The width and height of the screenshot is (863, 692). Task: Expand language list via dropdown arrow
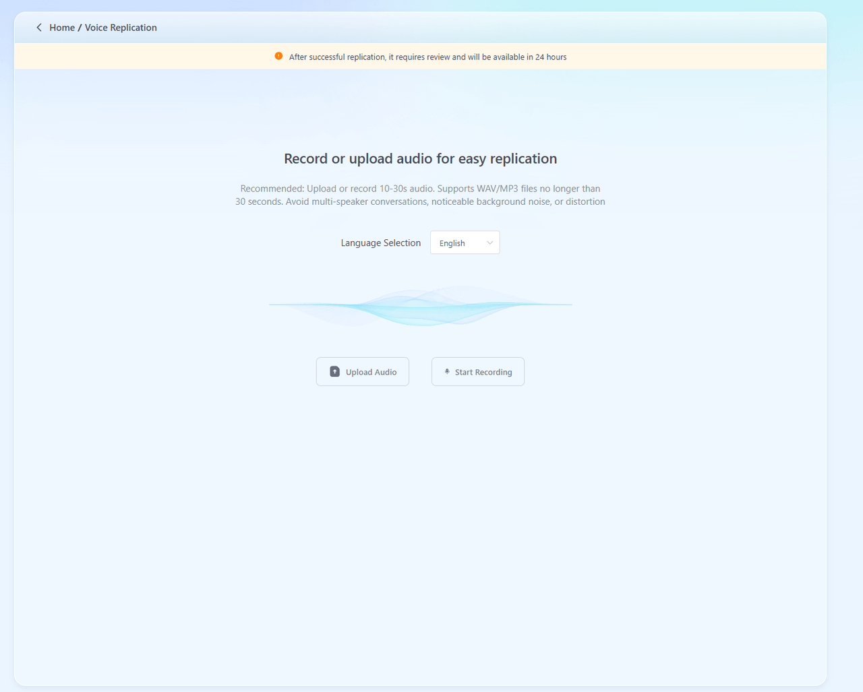point(489,243)
